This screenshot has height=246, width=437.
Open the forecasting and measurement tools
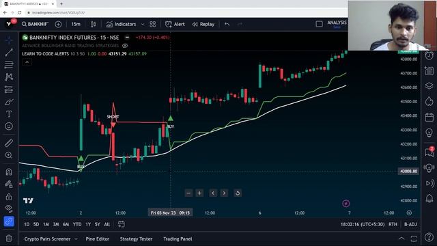(9, 90)
